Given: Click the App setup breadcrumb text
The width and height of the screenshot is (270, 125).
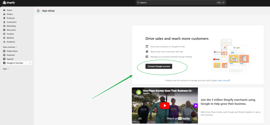Looking at the screenshot, I should click(x=49, y=11).
